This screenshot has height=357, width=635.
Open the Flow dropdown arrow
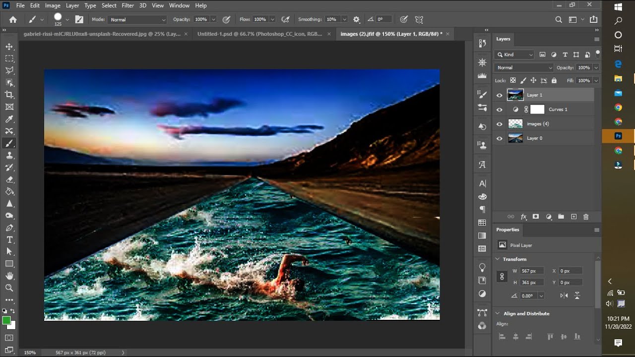click(x=272, y=20)
